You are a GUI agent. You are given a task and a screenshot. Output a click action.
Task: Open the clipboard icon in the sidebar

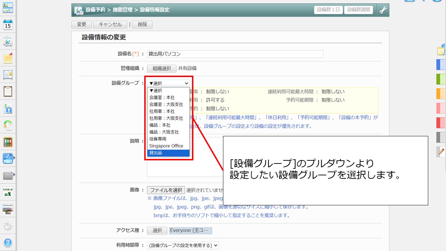tap(8, 91)
